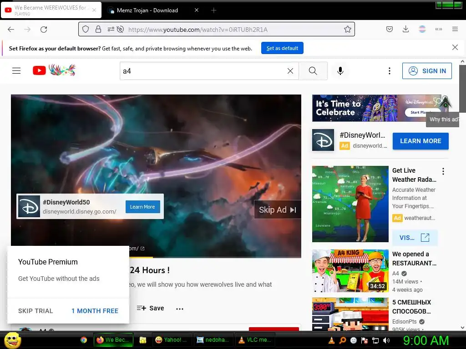This screenshot has width=466, height=349.
Task: Close the Memz Trojan tab
Action: pos(197,10)
